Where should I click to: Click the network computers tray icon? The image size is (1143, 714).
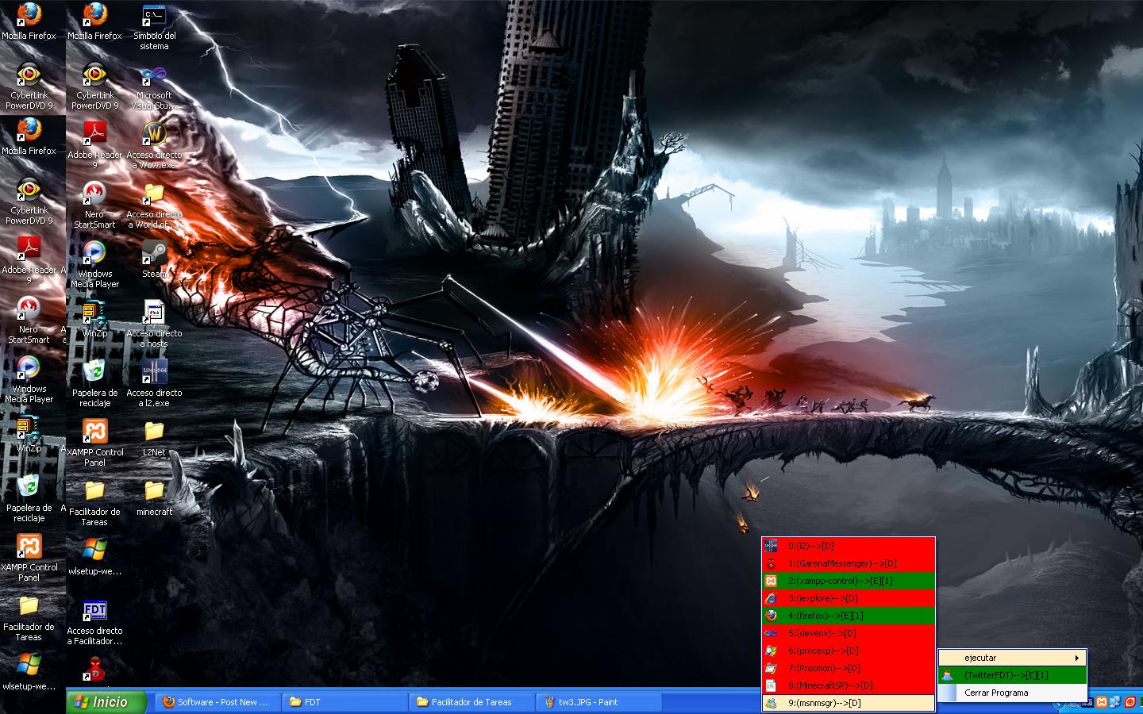[1116, 702]
